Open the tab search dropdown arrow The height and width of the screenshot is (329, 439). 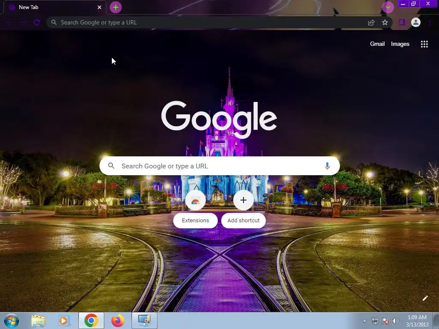click(388, 7)
